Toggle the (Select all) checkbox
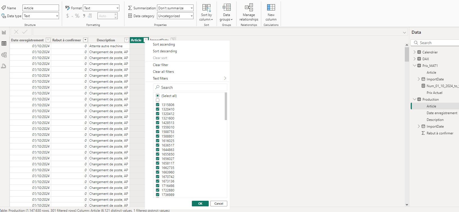Viewport: 459px width, 212px height. (158, 96)
